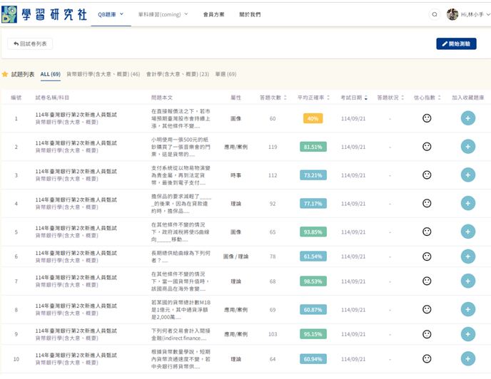Screen dimensions: 491x379
Task: Click the user avatar picture
Action: 452,14
